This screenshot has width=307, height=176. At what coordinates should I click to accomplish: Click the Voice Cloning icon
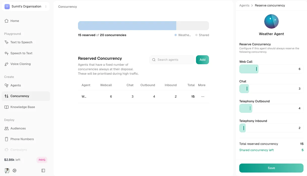[6, 64]
